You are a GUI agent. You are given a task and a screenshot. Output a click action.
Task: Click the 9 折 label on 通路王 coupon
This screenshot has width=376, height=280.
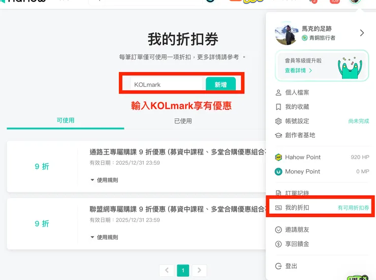[42, 166]
